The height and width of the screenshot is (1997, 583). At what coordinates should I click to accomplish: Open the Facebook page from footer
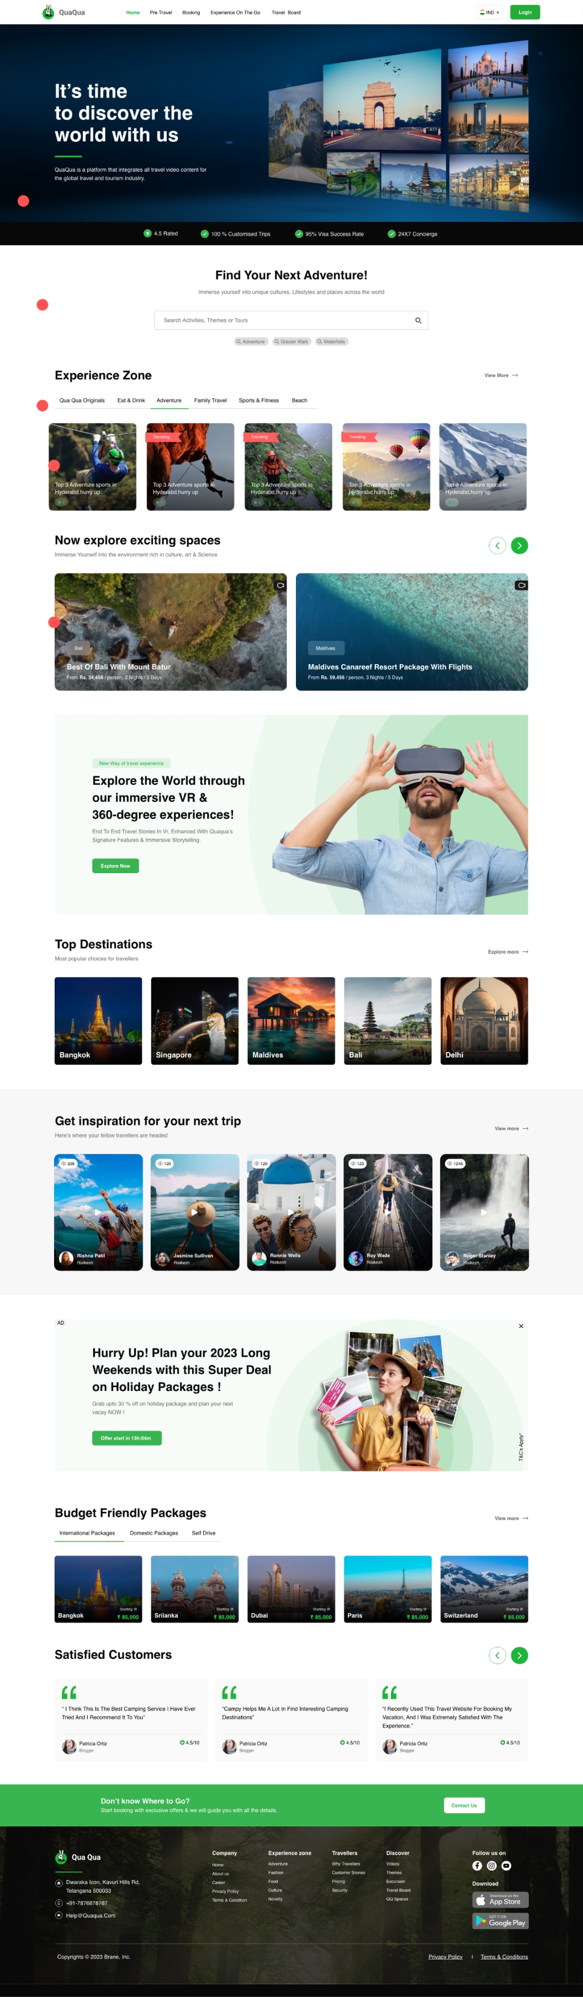pos(477,1865)
